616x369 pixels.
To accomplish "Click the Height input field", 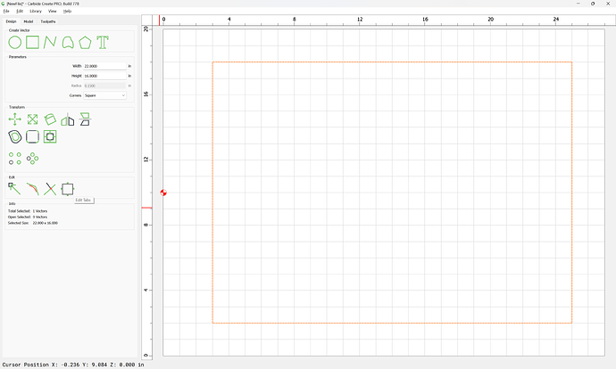I will click(104, 76).
